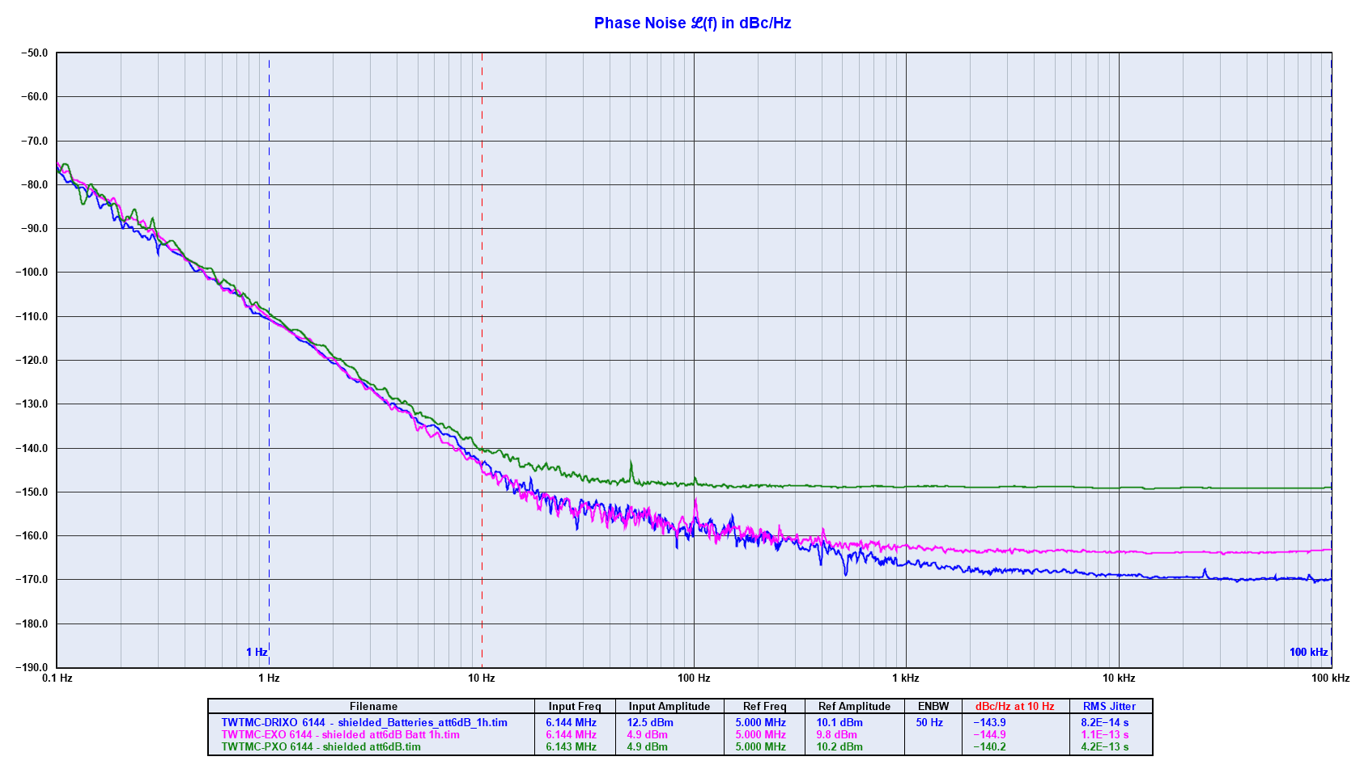
Task: Click the 12.5 dBm input amplitude value
Action: click(x=650, y=723)
